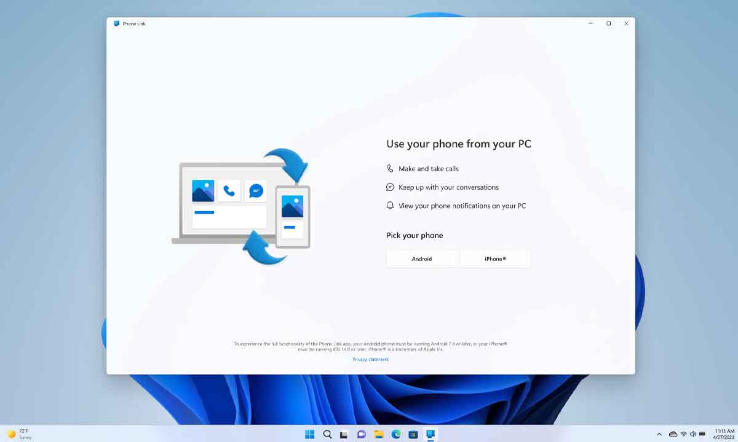738x442 pixels.
Task: Expand the hidden system tray icons chevron
Action: pyautogui.click(x=659, y=434)
